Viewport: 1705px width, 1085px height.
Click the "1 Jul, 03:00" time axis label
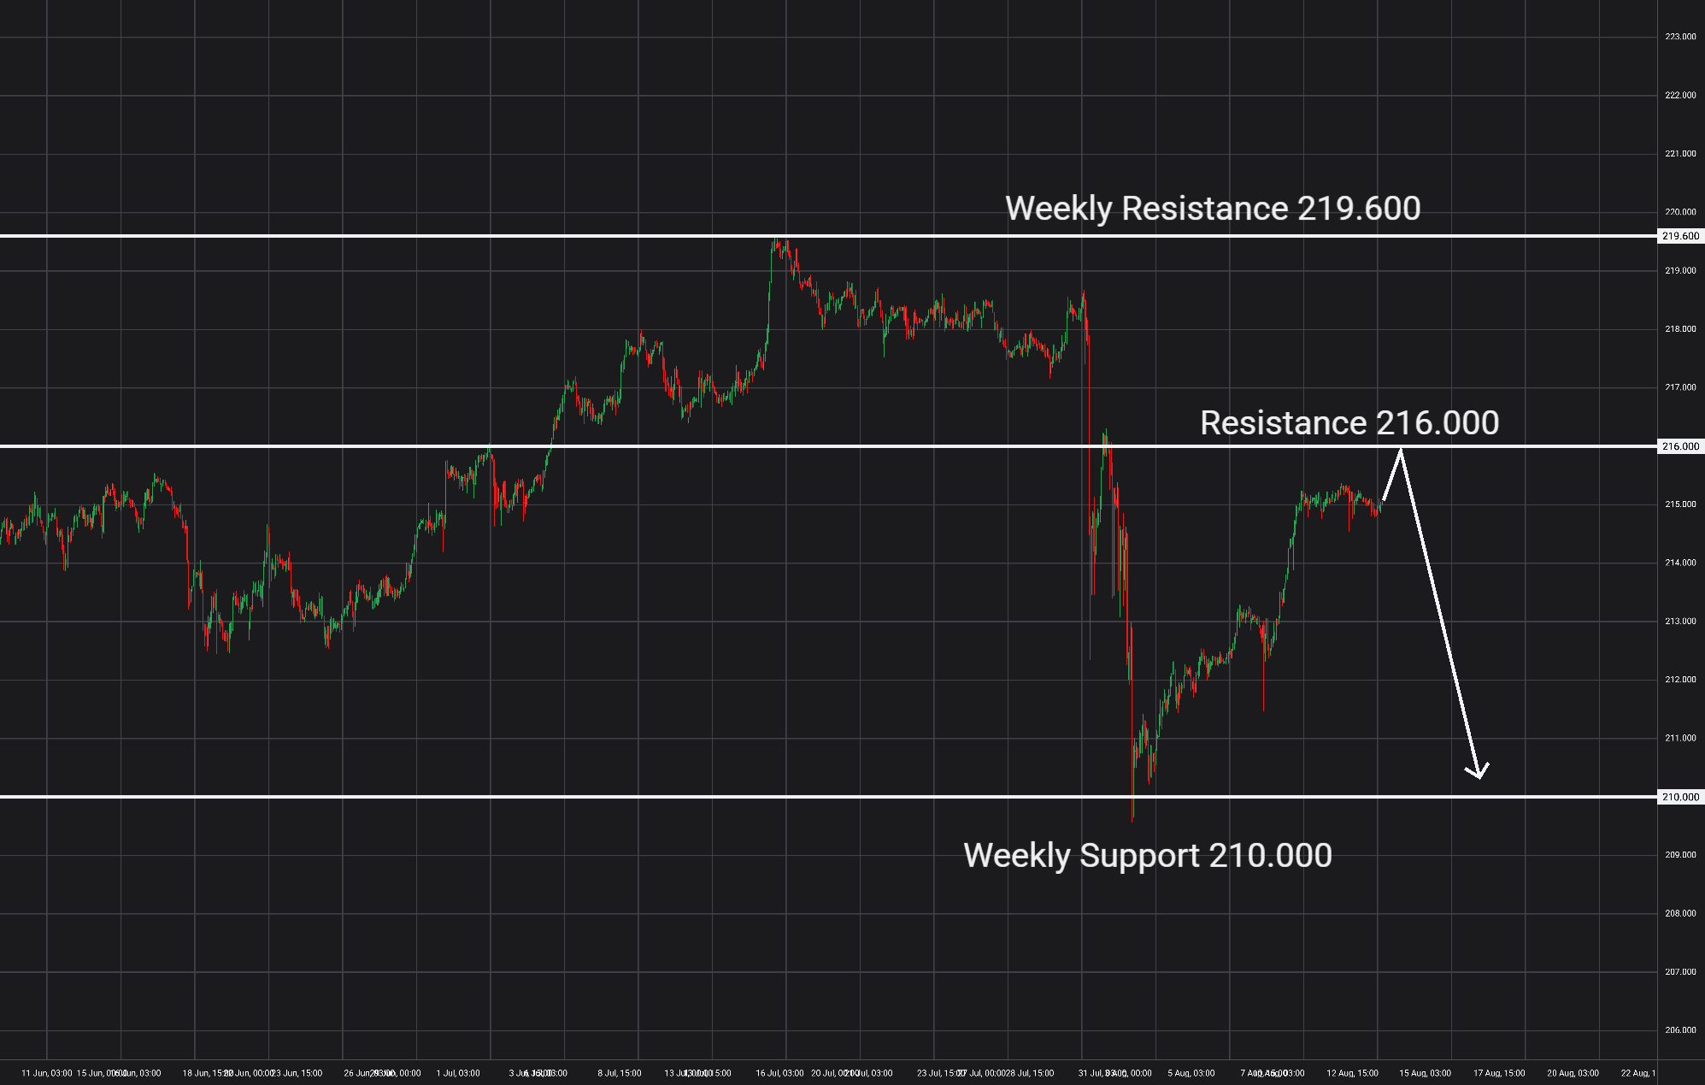pos(458,1073)
